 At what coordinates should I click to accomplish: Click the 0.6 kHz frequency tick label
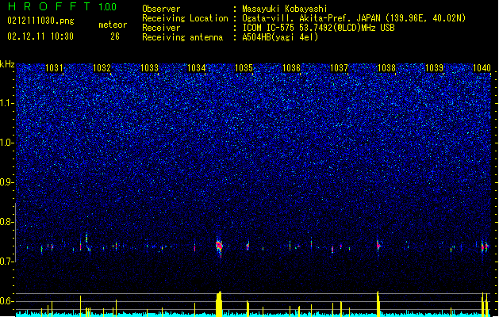[x=7, y=301]
